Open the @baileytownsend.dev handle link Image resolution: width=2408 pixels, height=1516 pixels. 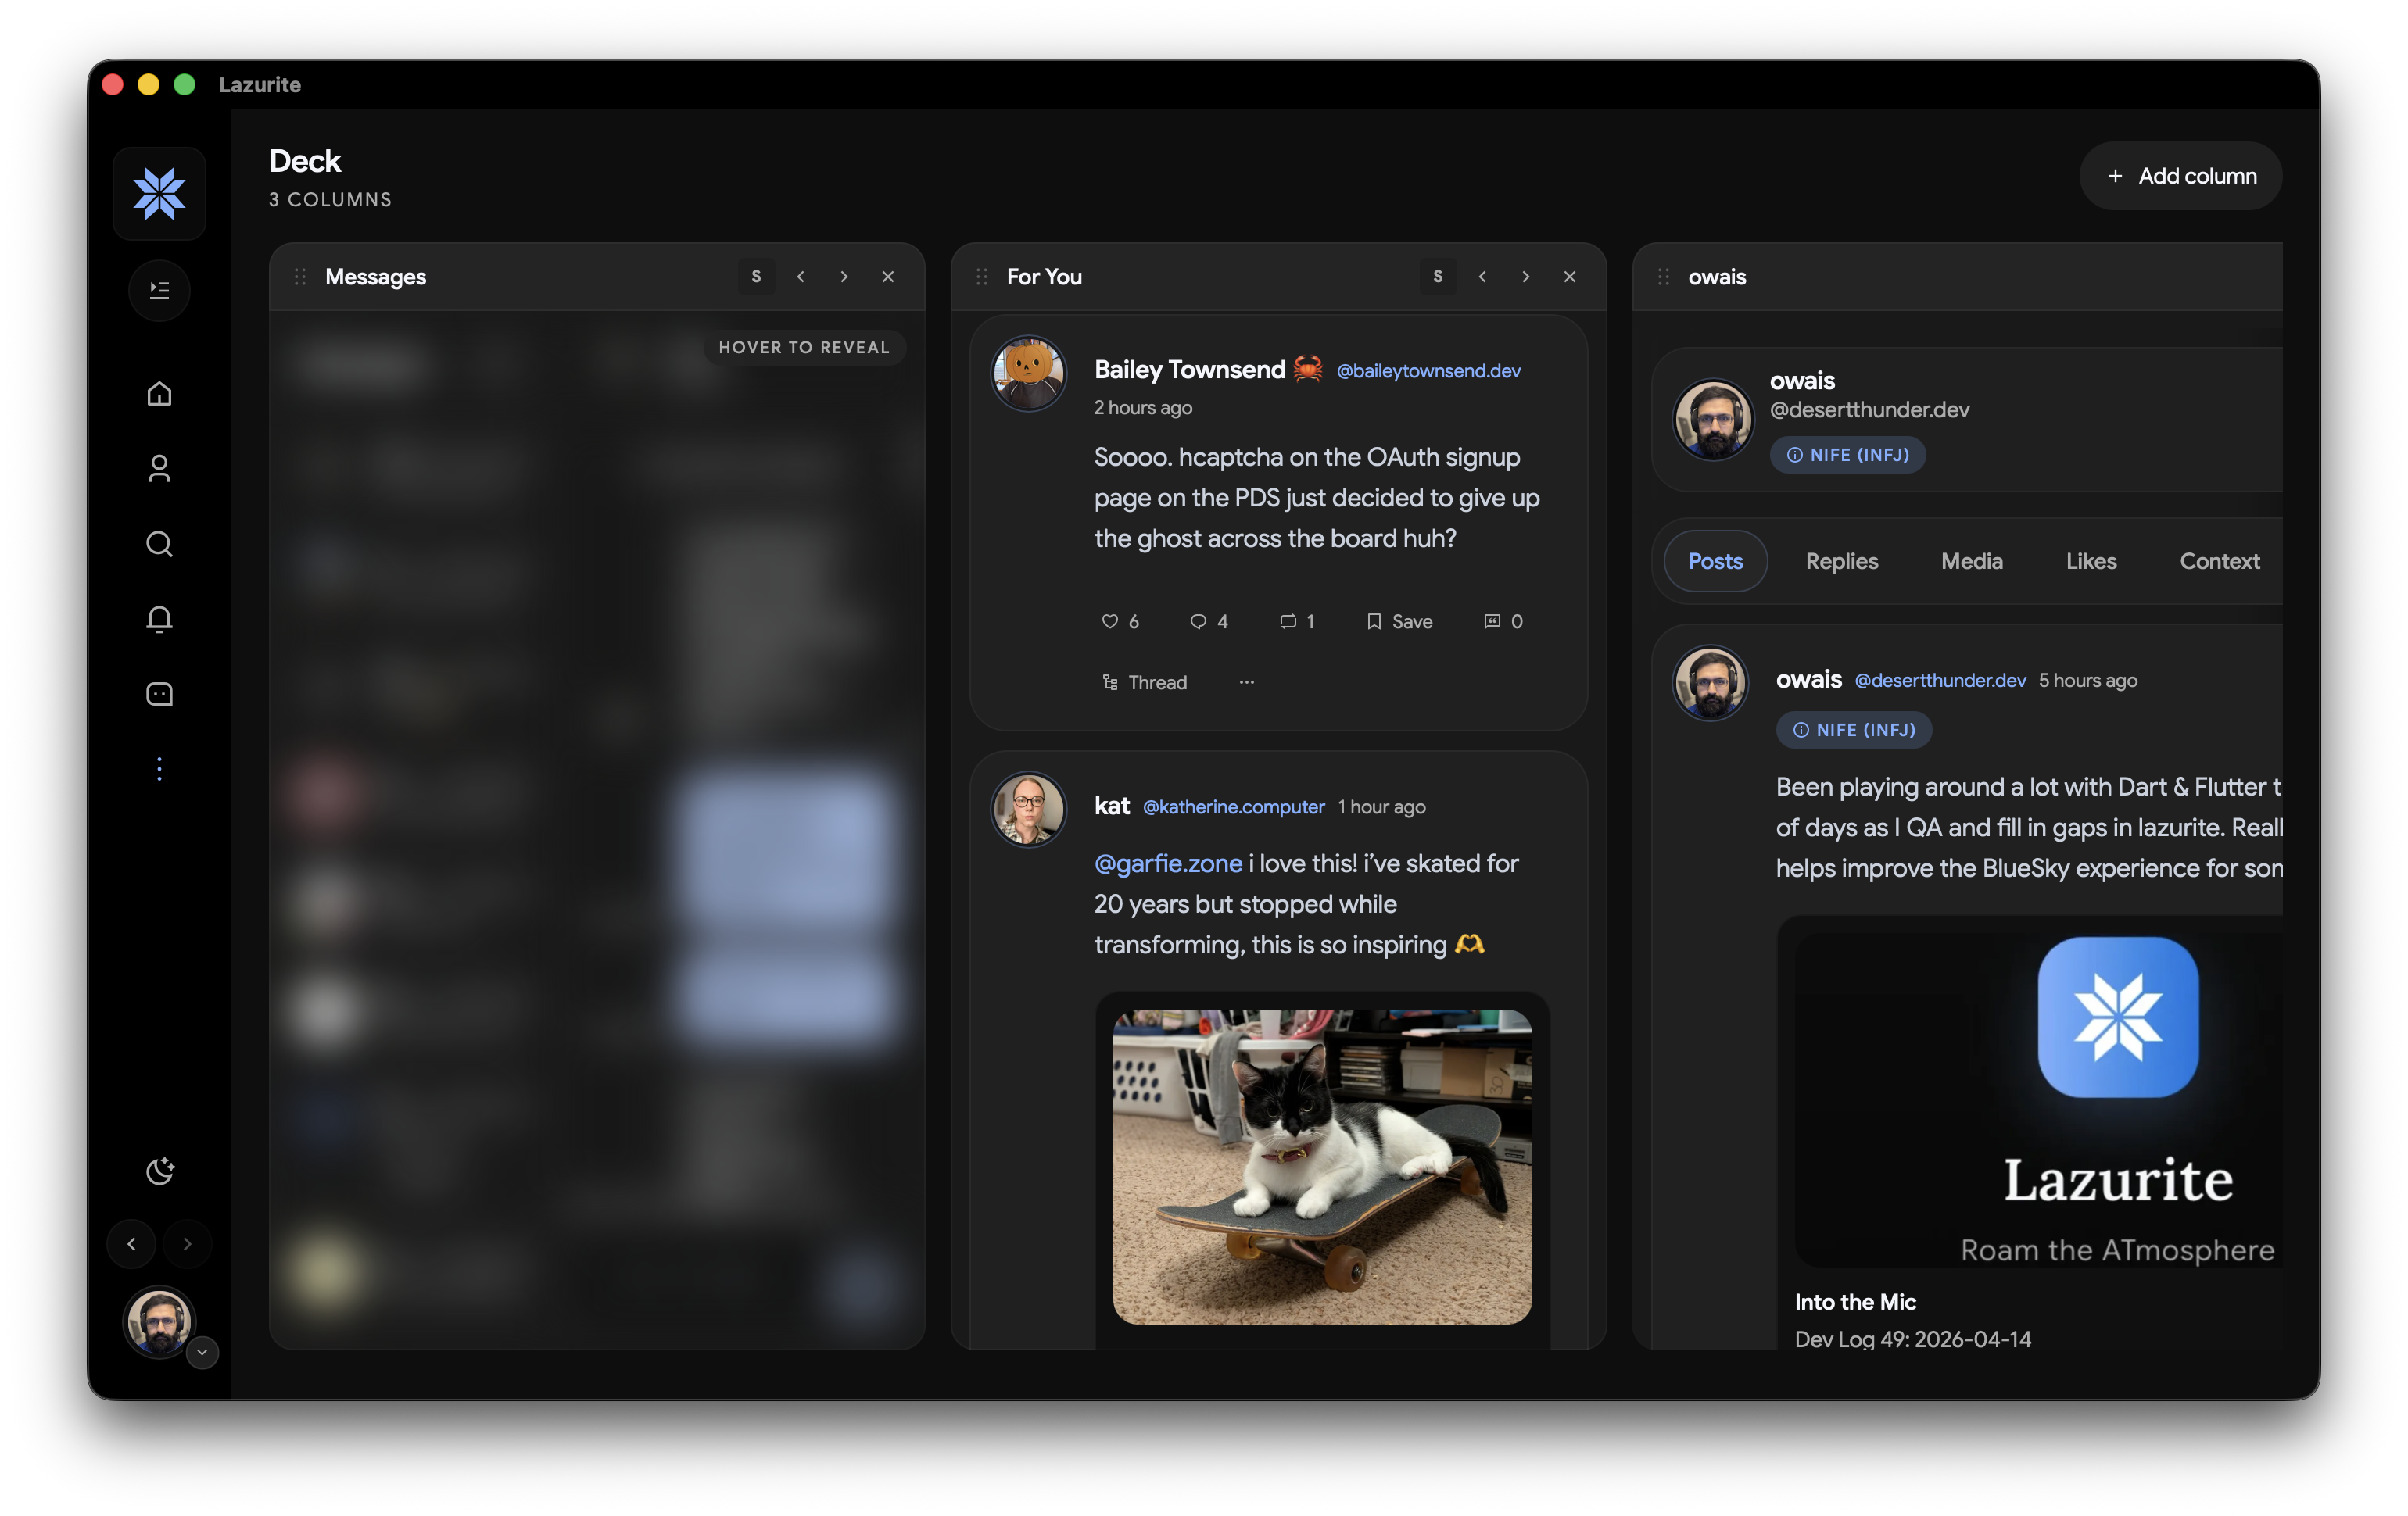point(1428,370)
